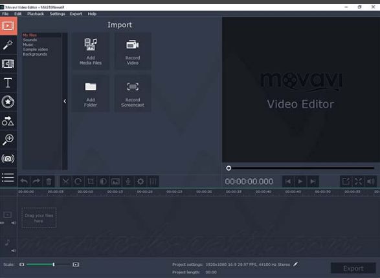Click the Delete trash icon
Viewport: 380px width, 278px height.
click(49, 181)
